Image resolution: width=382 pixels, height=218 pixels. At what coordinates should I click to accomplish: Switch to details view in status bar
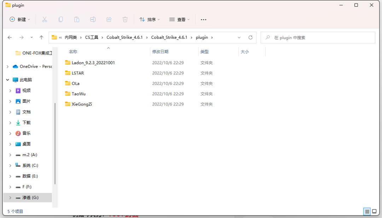pyautogui.click(x=367, y=211)
